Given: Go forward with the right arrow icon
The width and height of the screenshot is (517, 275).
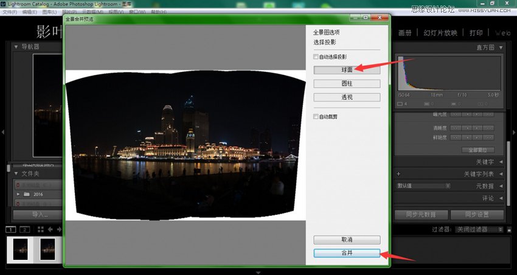Looking at the screenshot, I should pyautogui.click(x=60, y=229).
